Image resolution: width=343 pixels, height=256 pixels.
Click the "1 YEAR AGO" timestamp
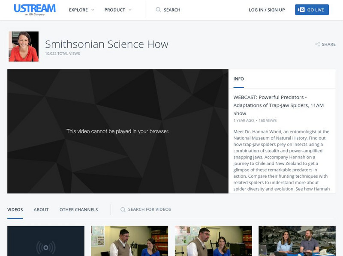[x=244, y=121]
